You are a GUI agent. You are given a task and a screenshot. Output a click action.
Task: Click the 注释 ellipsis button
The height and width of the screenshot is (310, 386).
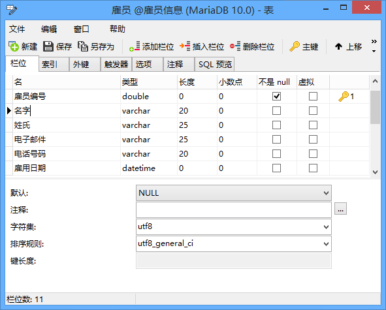(x=340, y=209)
